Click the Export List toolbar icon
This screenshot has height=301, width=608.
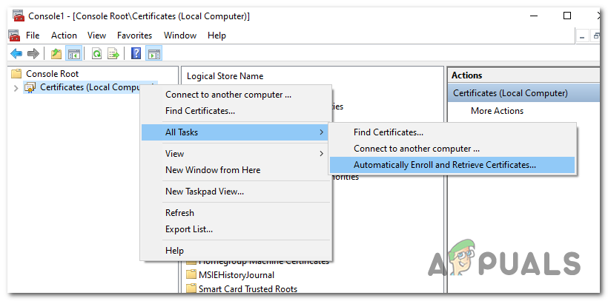(x=113, y=54)
